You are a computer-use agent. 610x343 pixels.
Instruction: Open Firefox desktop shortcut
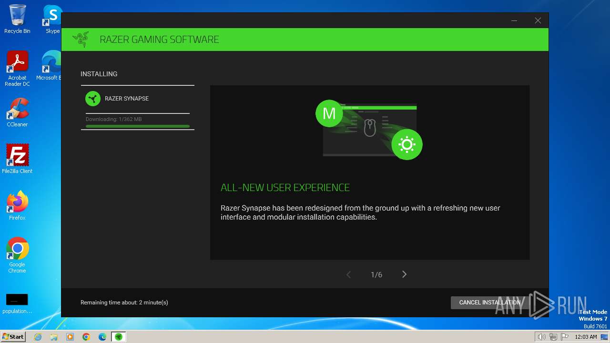point(17,206)
